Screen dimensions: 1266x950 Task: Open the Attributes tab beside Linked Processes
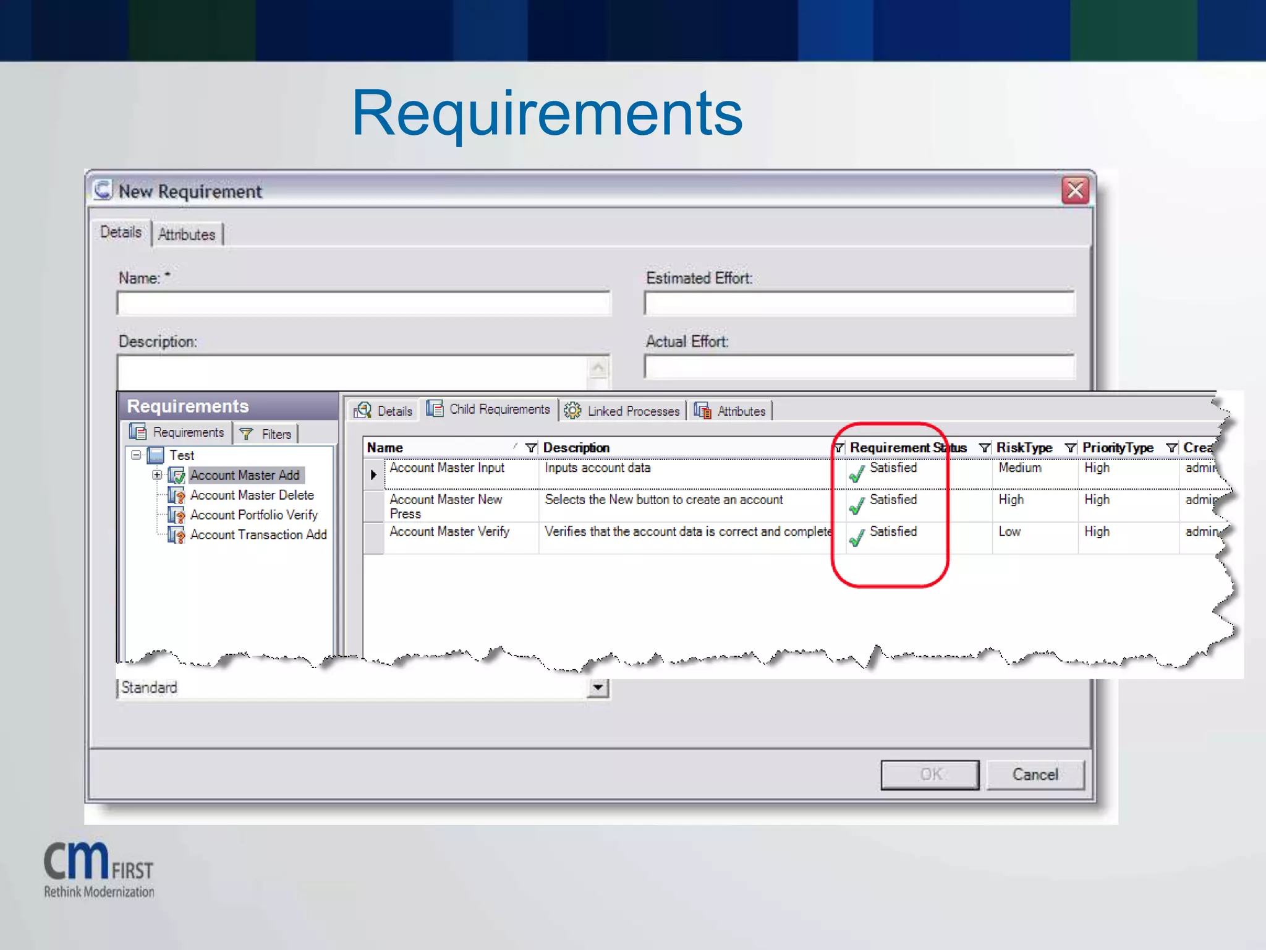[x=730, y=411]
